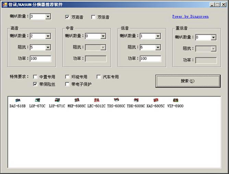229x174 pixels.
Task: Click the TDS-6080C crossover icon
Action: pyautogui.click(x=116, y=100)
